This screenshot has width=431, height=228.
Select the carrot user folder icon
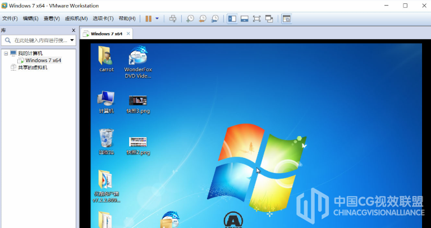point(107,59)
